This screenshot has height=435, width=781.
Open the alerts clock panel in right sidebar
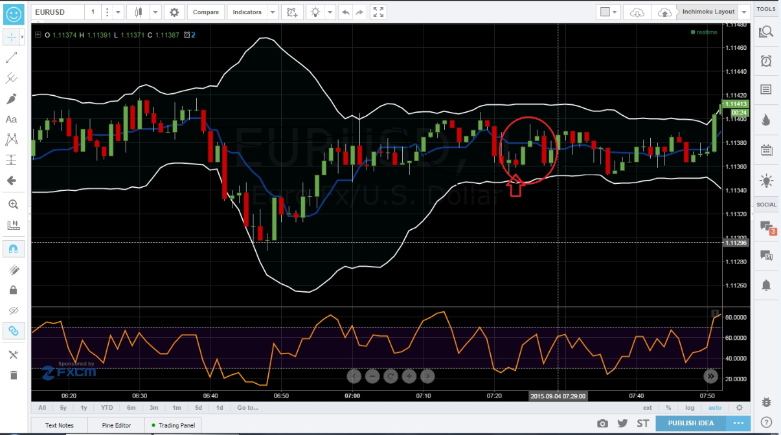[x=766, y=61]
